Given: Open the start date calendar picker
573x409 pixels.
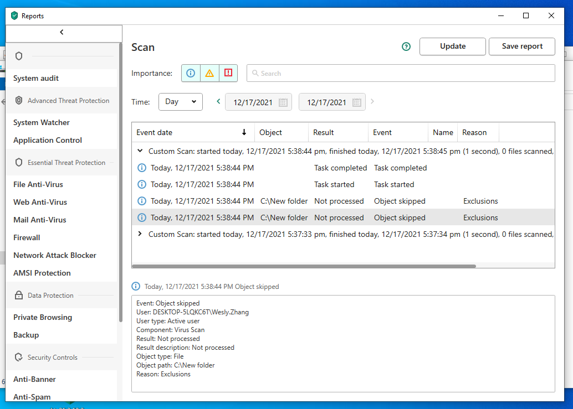Looking at the screenshot, I should pos(283,102).
